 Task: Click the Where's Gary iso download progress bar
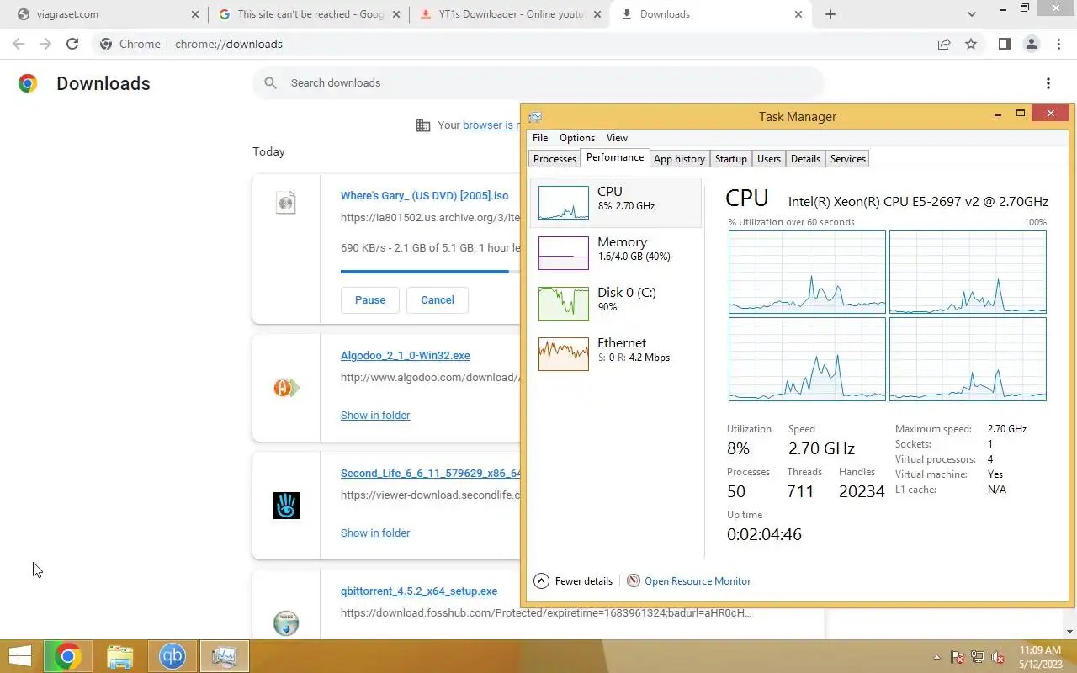click(x=430, y=272)
